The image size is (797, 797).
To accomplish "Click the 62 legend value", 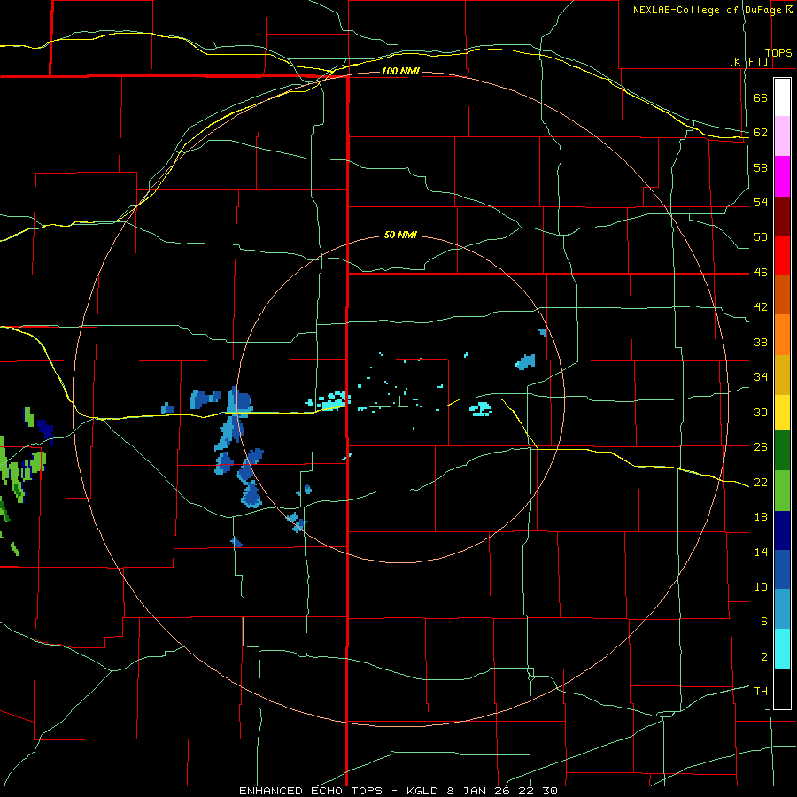I will coord(761,133).
